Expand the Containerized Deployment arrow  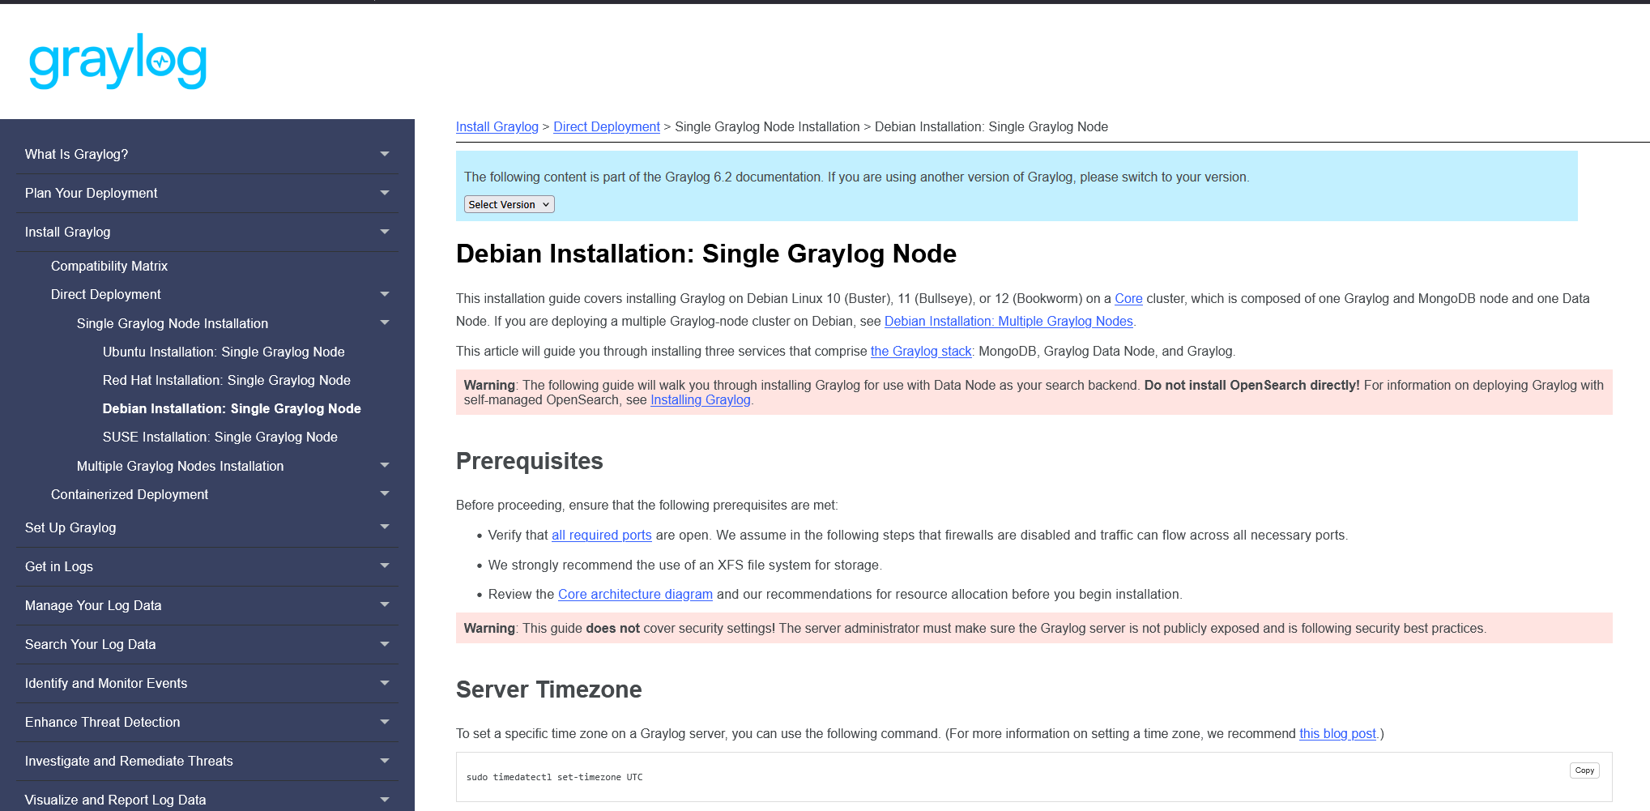(385, 493)
